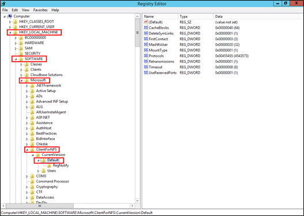Select the Protocols registry value icon
Image resolution: width=304 pixels, height=216 pixels.
[x=146, y=56]
